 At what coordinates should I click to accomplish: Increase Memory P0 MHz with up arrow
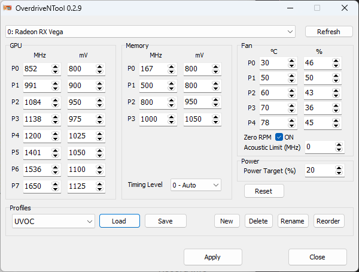coord(171,67)
